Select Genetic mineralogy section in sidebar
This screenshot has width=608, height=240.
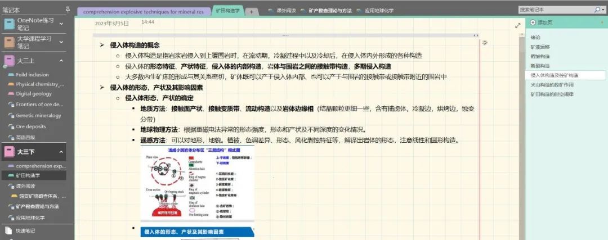pos(38,116)
